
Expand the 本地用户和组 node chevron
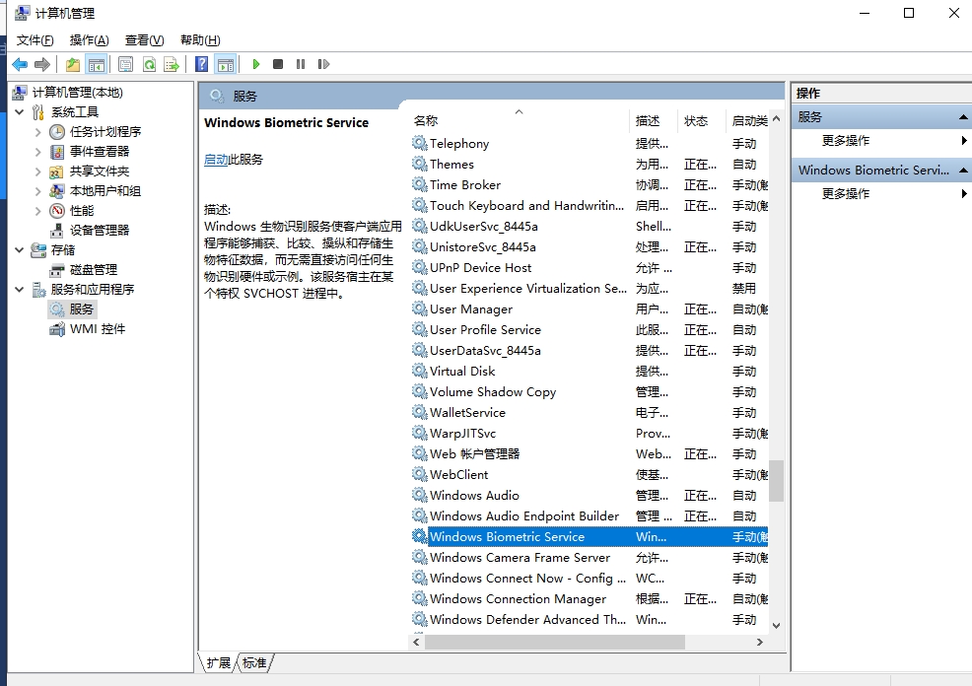[37, 191]
